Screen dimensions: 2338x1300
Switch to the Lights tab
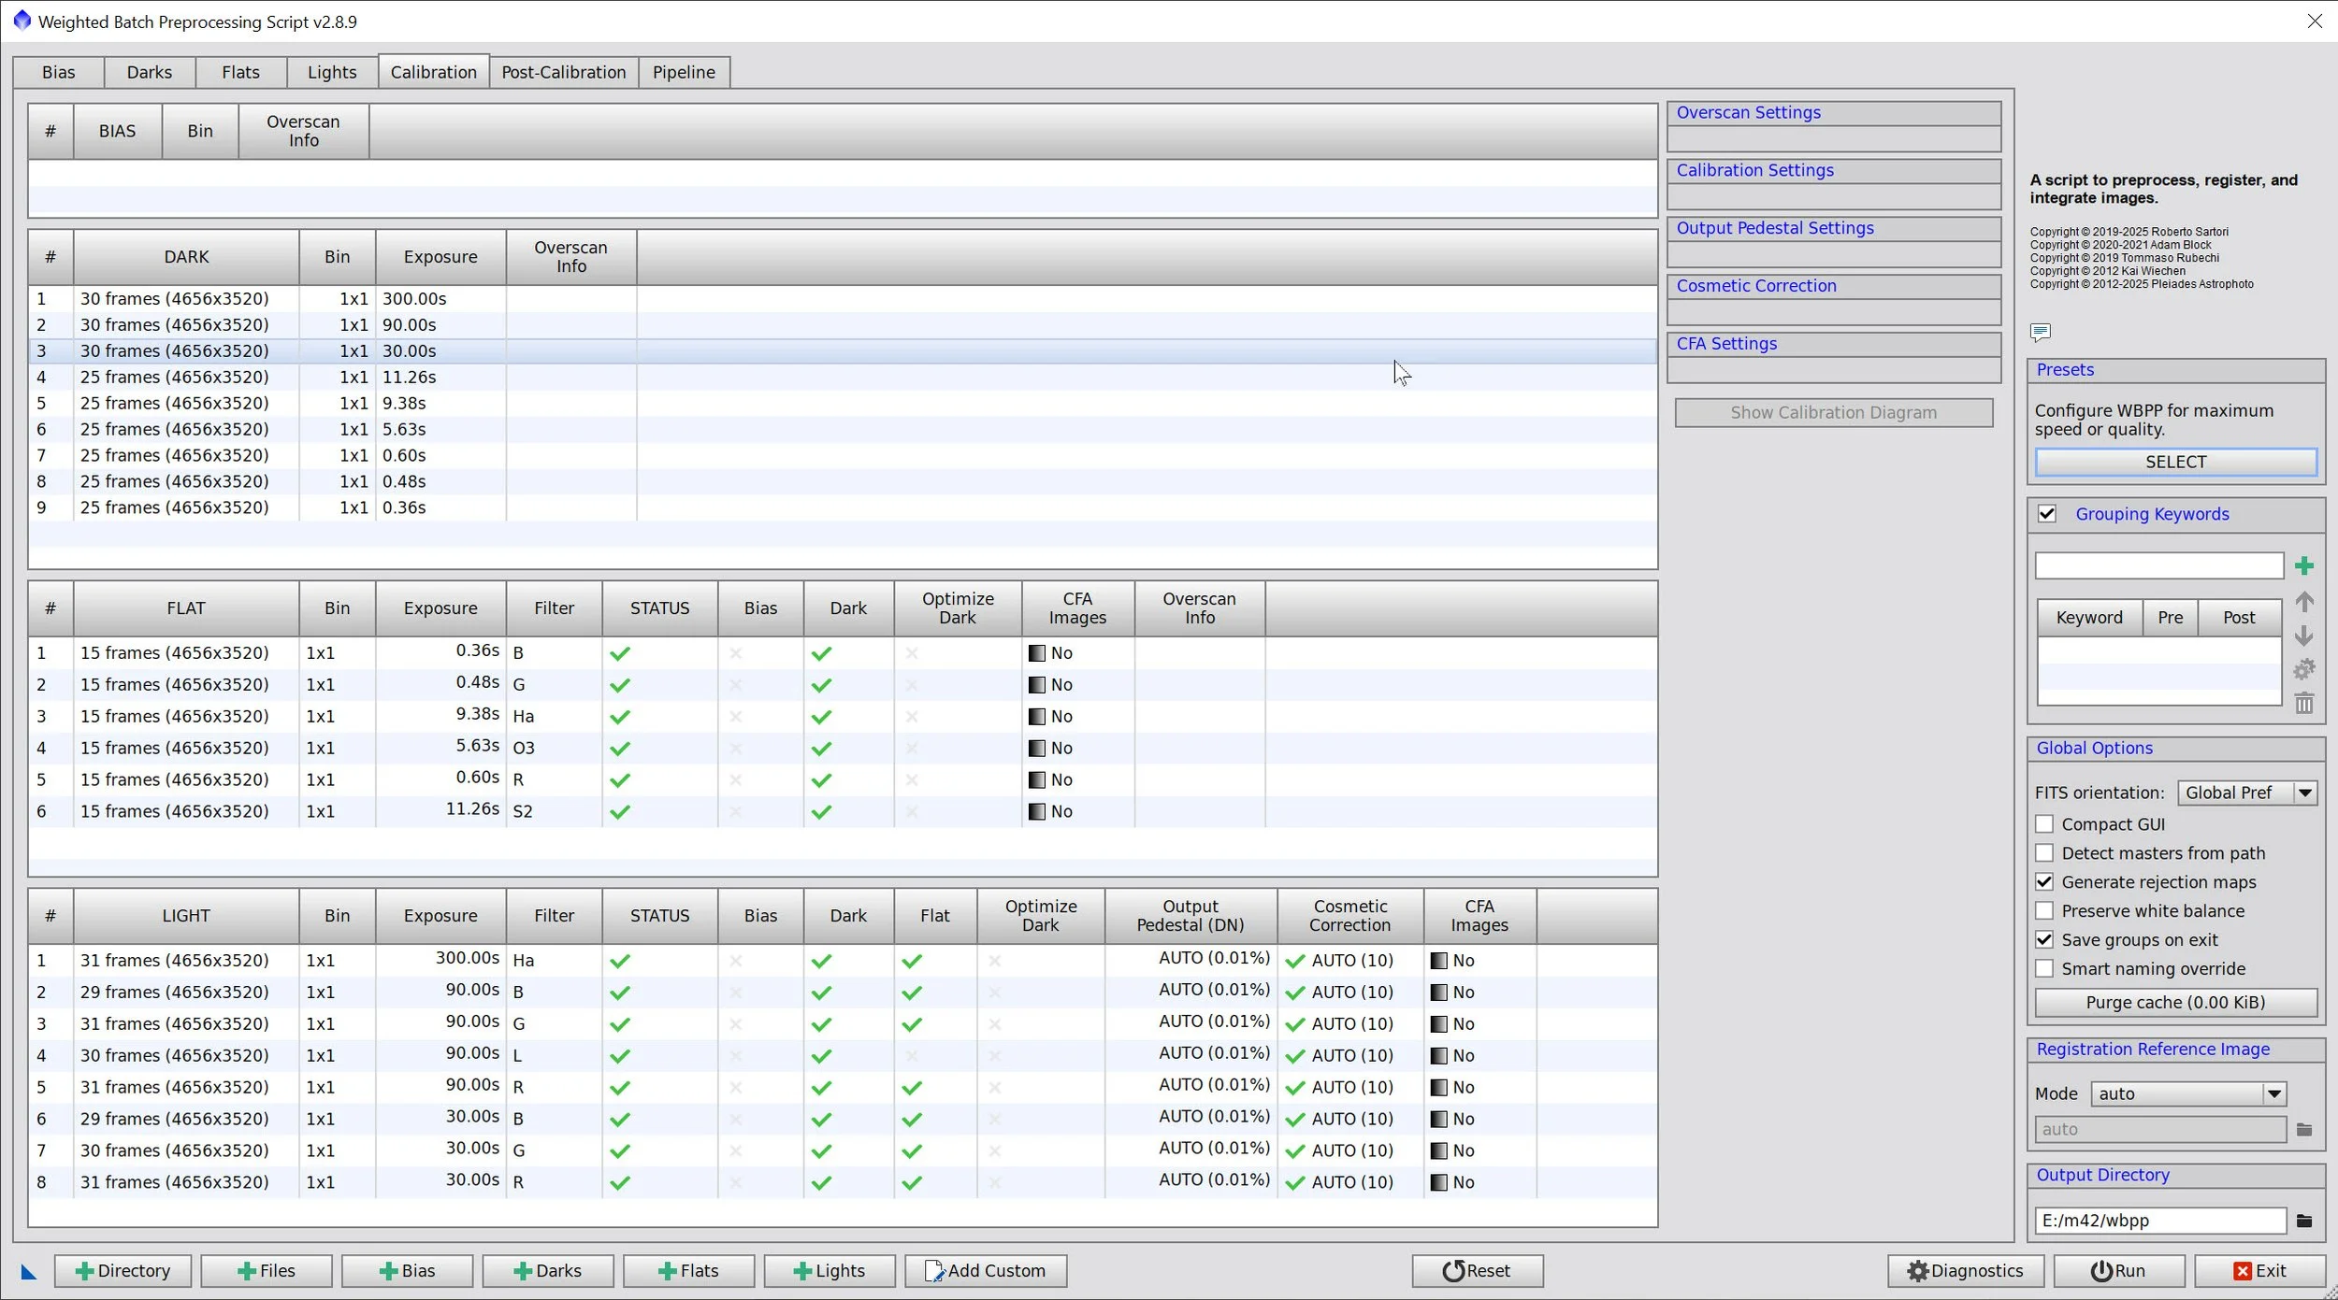tap(332, 72)
